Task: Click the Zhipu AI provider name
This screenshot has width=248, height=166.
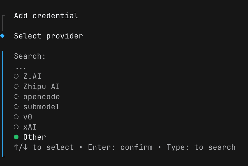Action: [x=42, y=86]
